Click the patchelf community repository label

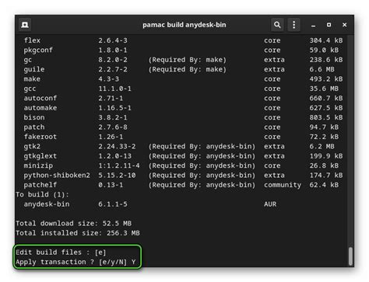point(283,185)
